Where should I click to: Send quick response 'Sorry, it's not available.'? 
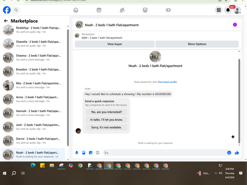click(x=106, y=127)
